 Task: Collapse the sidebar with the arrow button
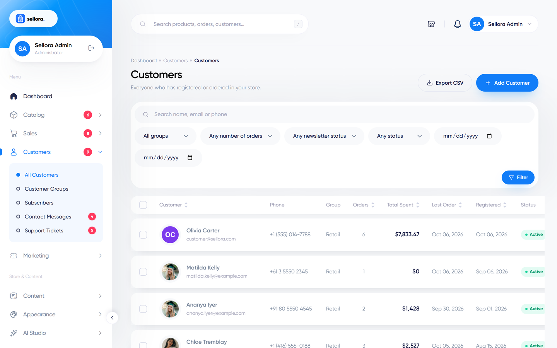(x=112, y=318)
